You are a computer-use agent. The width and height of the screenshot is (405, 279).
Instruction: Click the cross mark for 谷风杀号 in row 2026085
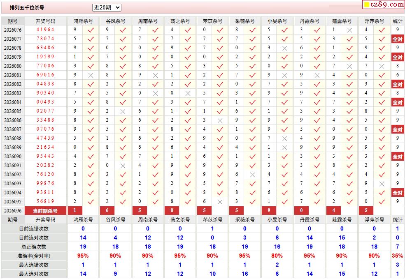(123, 111)
